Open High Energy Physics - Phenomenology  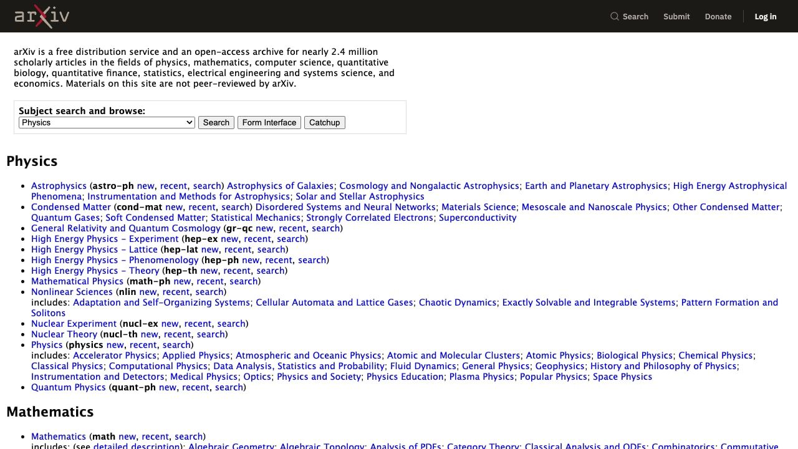[x=115, y=260]
